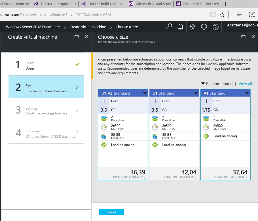Screen dimensions: 258x221
Task: Switch to the Docker Integration browser tab
Action: 55,4
